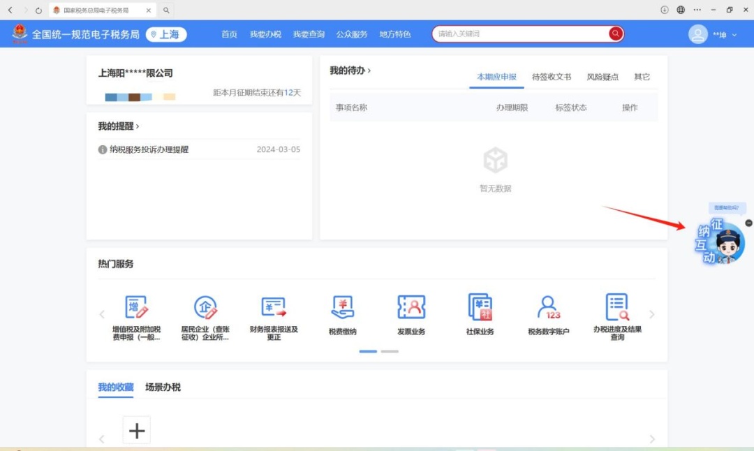Open the 增值税及附加税费申报 service icon
Image resolution: width=754 pixels, height=451 pixels.
click(137, 307)
